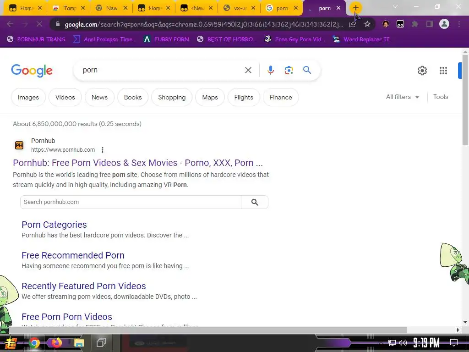Open the avatar face extension icon

386,24
